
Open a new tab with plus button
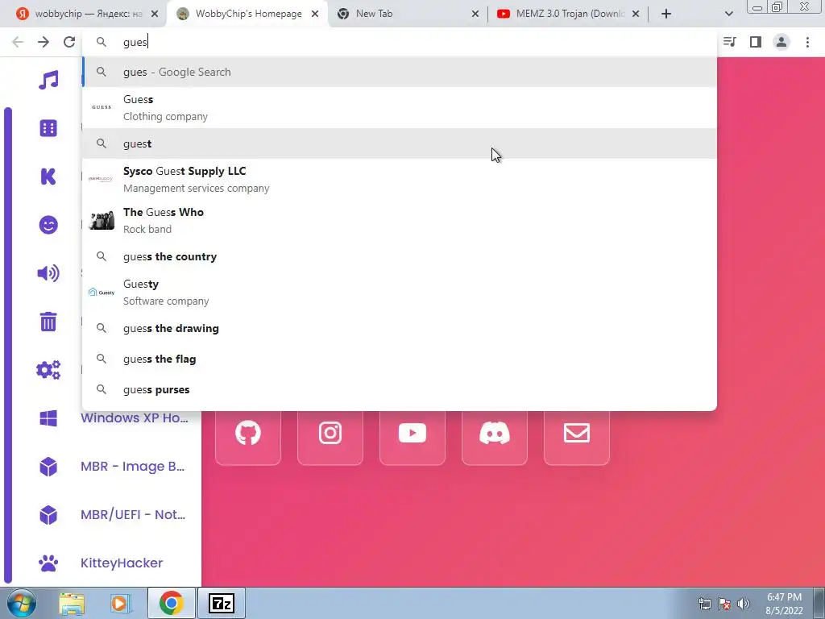pyautogui.click(x=666, y=14)
